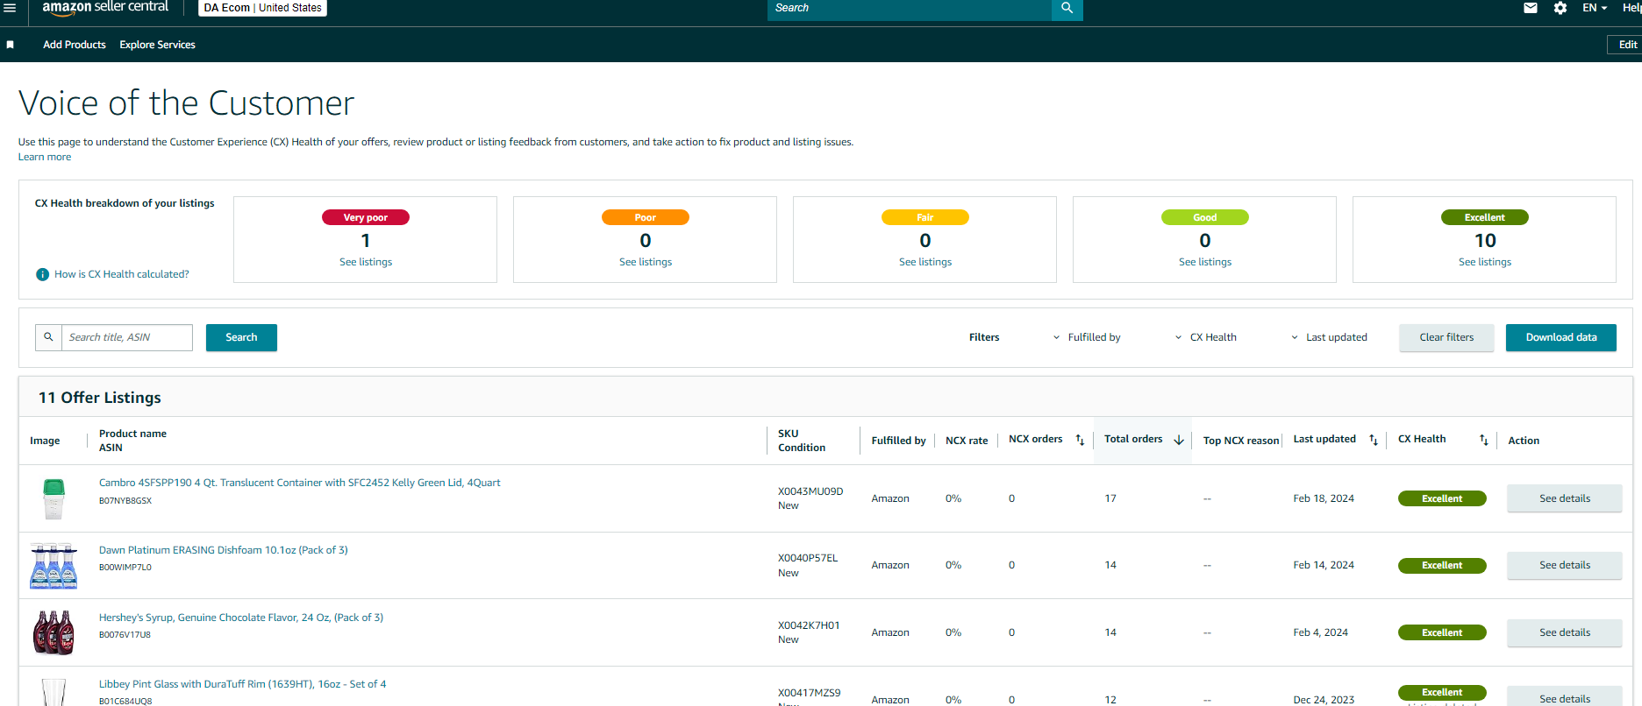The width and height of the screenshot is (1642, 706).
Task: Click Excellent badge in Hershey's Syrup row
Action: 1442,632
